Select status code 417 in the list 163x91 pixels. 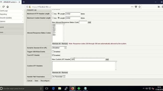point(54,33)
